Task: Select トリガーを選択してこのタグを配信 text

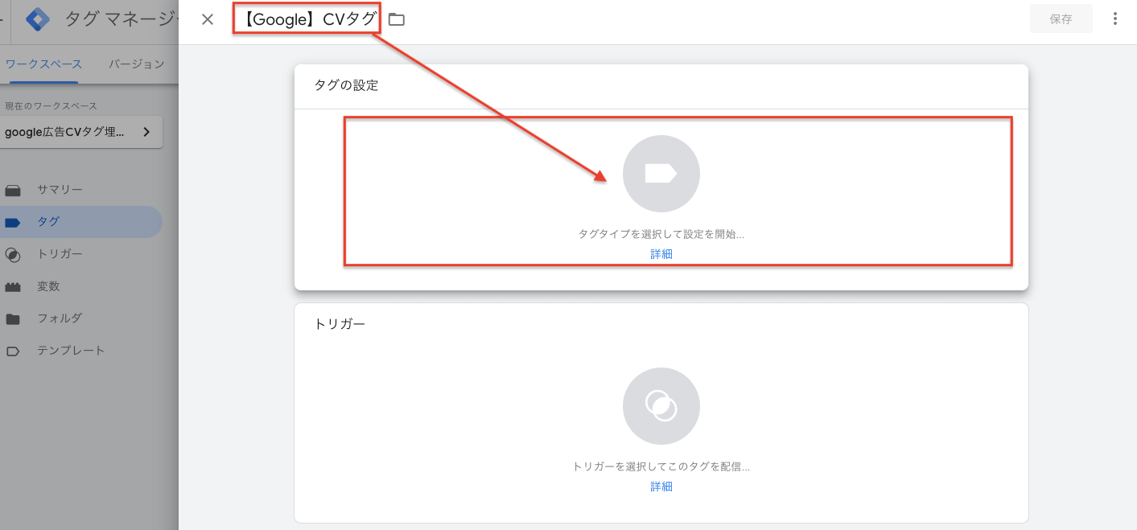Action: point(661,466)
